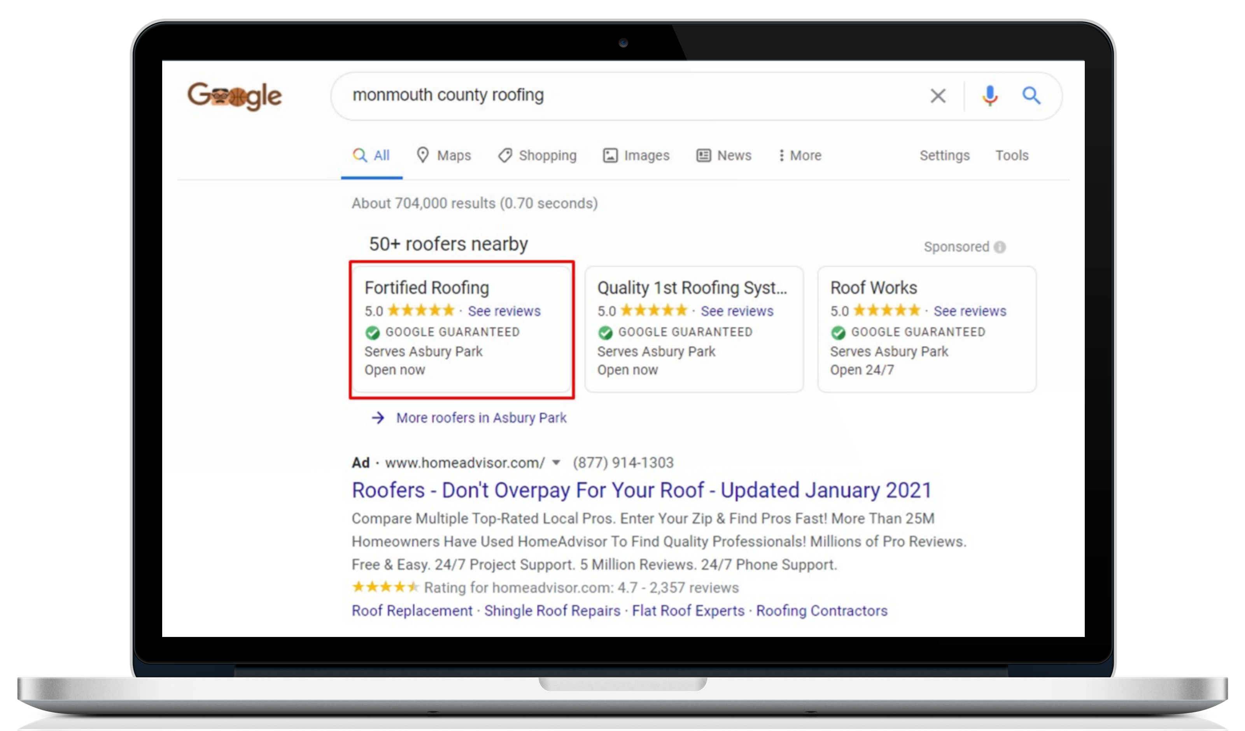Click the Google doodle logo
The image size is (1245, 731).
[x=234, y=96]
